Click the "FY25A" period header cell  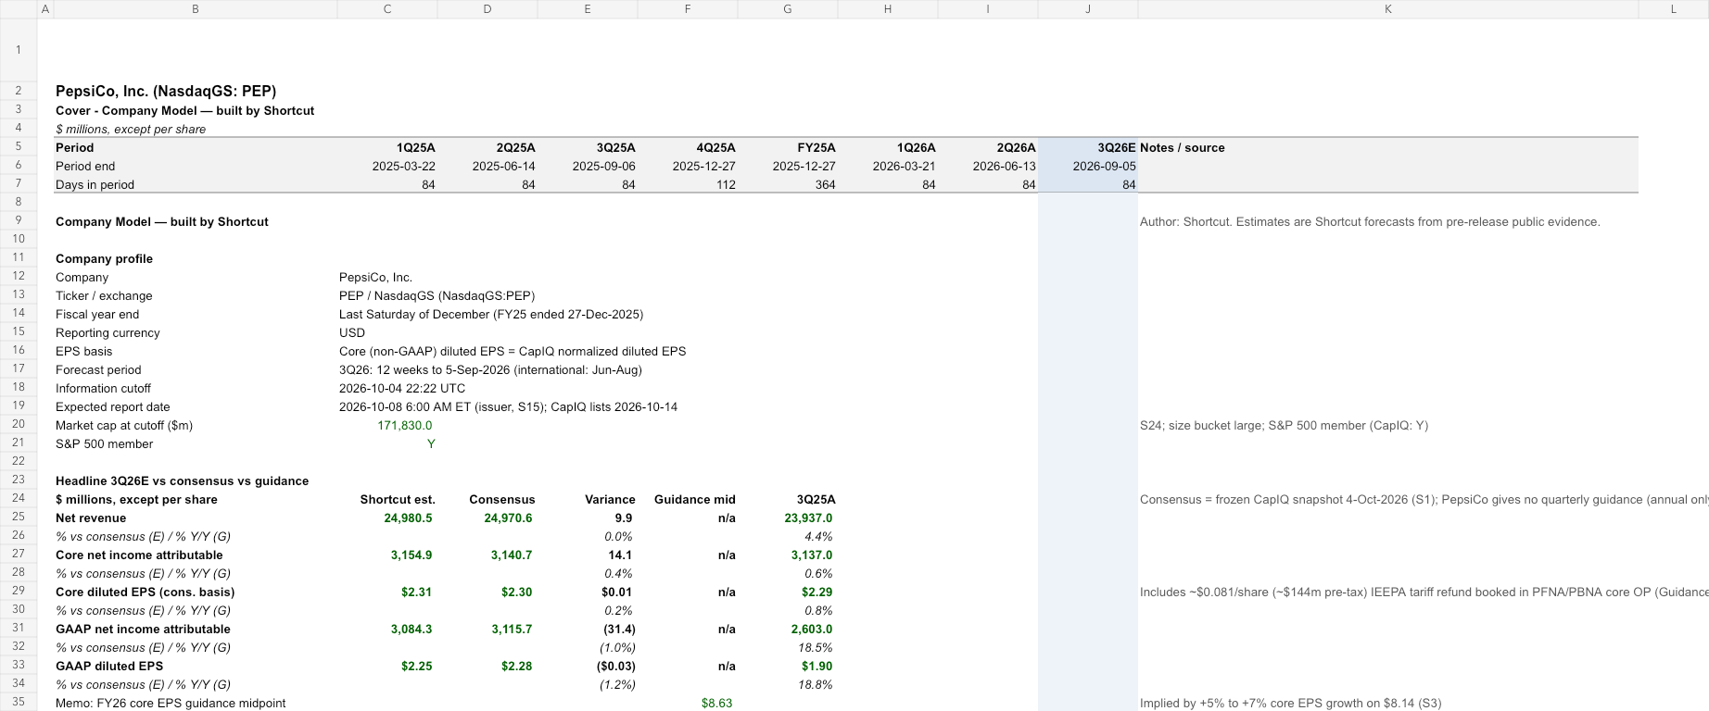click(816, 147)
